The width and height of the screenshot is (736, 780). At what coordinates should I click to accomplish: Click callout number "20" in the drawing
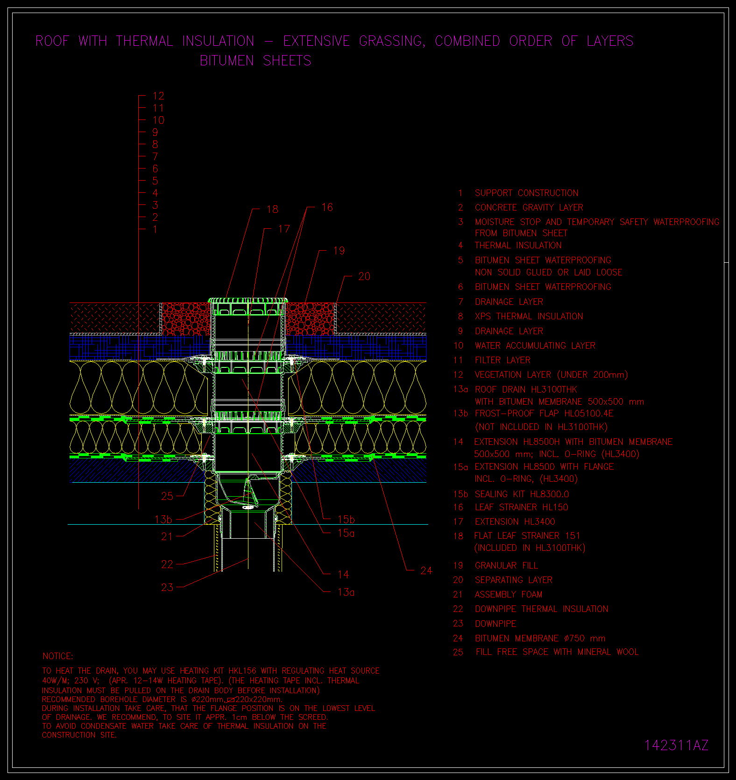[364, 276]
